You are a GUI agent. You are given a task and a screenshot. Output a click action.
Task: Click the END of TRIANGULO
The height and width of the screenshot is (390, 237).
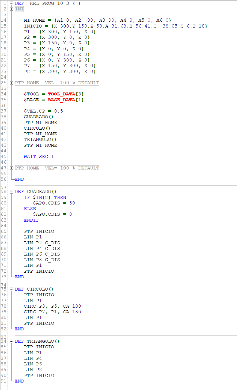click(x=19, y=381)
